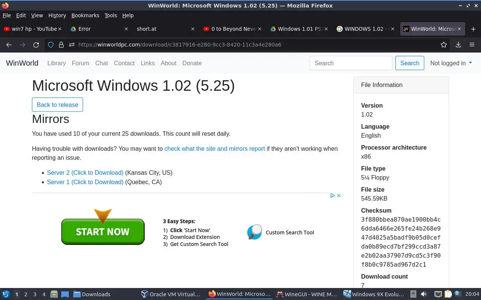Close the advertisement with its X icon
Viewport: 481px width, 300px height.
point(339,195)
